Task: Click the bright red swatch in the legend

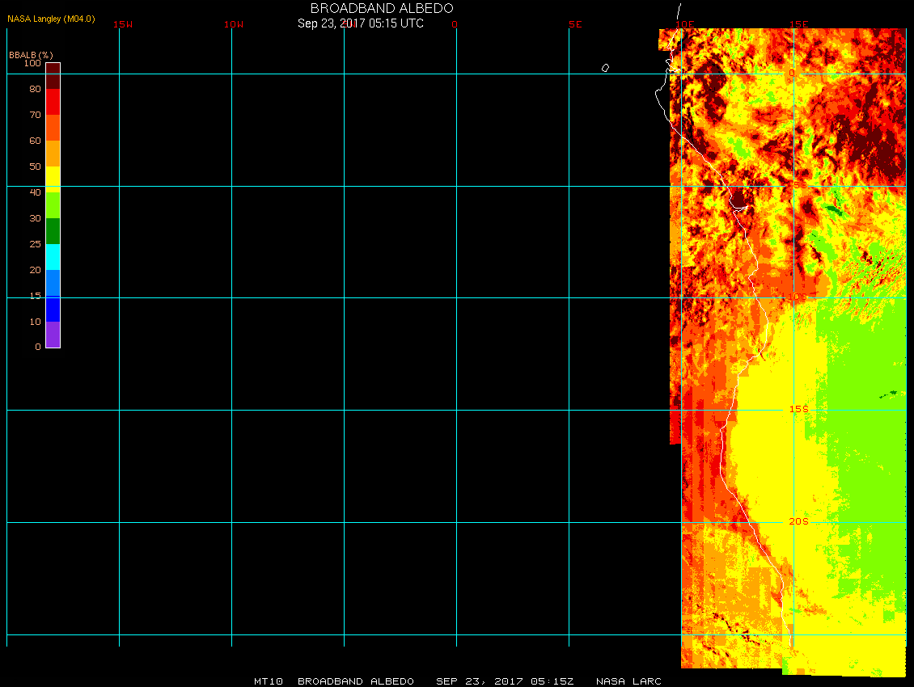Action: (x=53, y=102)
